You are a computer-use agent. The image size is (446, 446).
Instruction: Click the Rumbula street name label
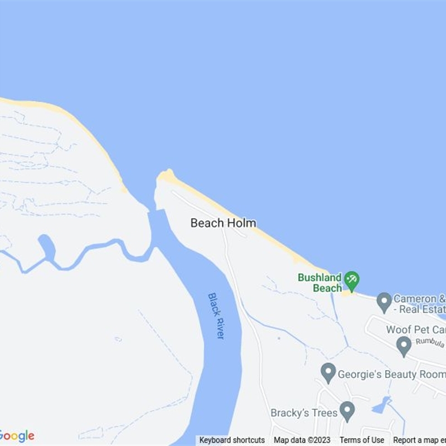point(430,342)
